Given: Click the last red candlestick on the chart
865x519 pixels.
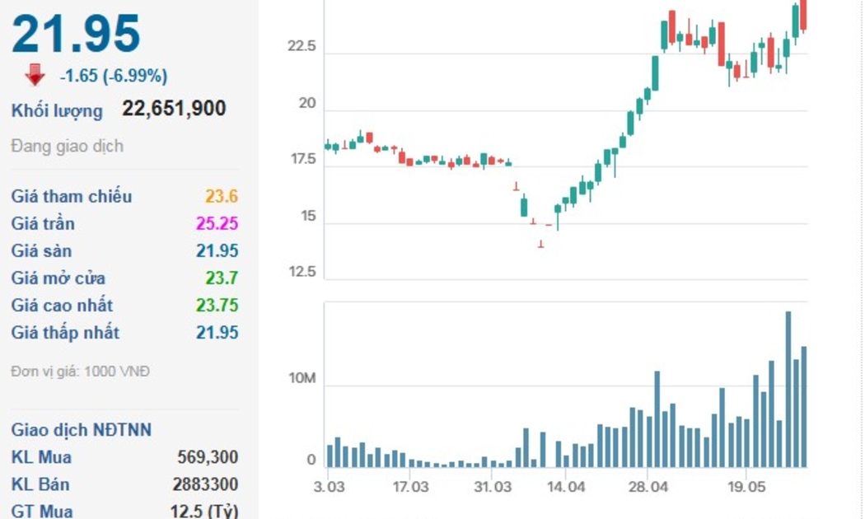Looking at the screenshot, I should 803,15.
